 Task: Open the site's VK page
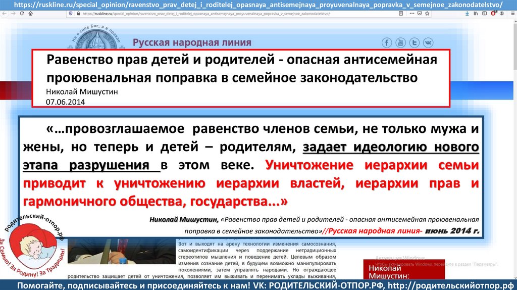coord(428,42)
